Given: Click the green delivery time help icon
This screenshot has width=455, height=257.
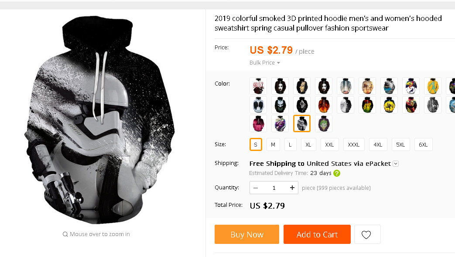Looking at the screenshot, I should [x=337, y=173].
